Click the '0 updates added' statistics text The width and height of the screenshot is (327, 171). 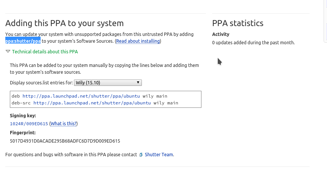(x=253, y=43)
